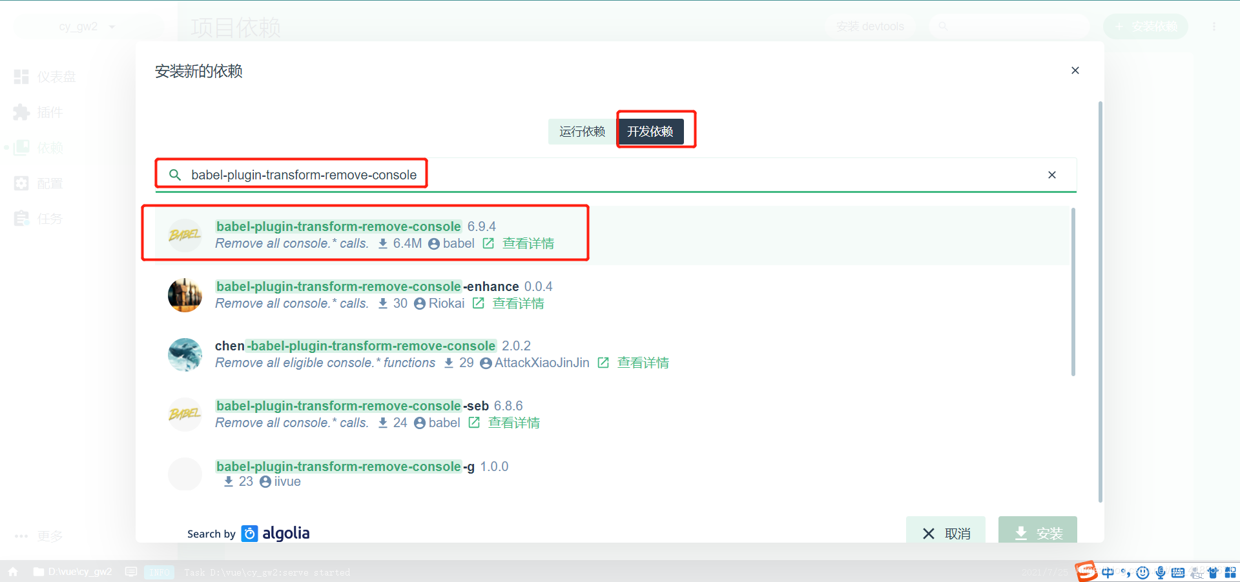Open 插件 plugins in sidebar
The image size is (1240, 582).
click(x=39, y=112)
